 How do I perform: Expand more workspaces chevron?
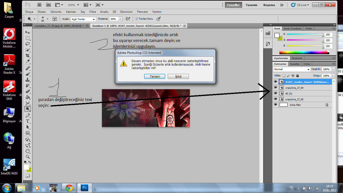point(282,5)
